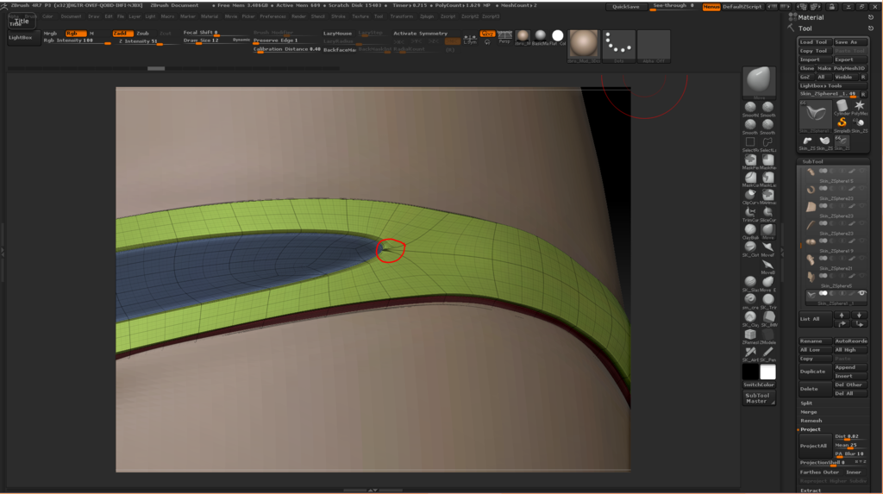
Task: Pick the SelectRect brush icon
Action: [750, 142]
